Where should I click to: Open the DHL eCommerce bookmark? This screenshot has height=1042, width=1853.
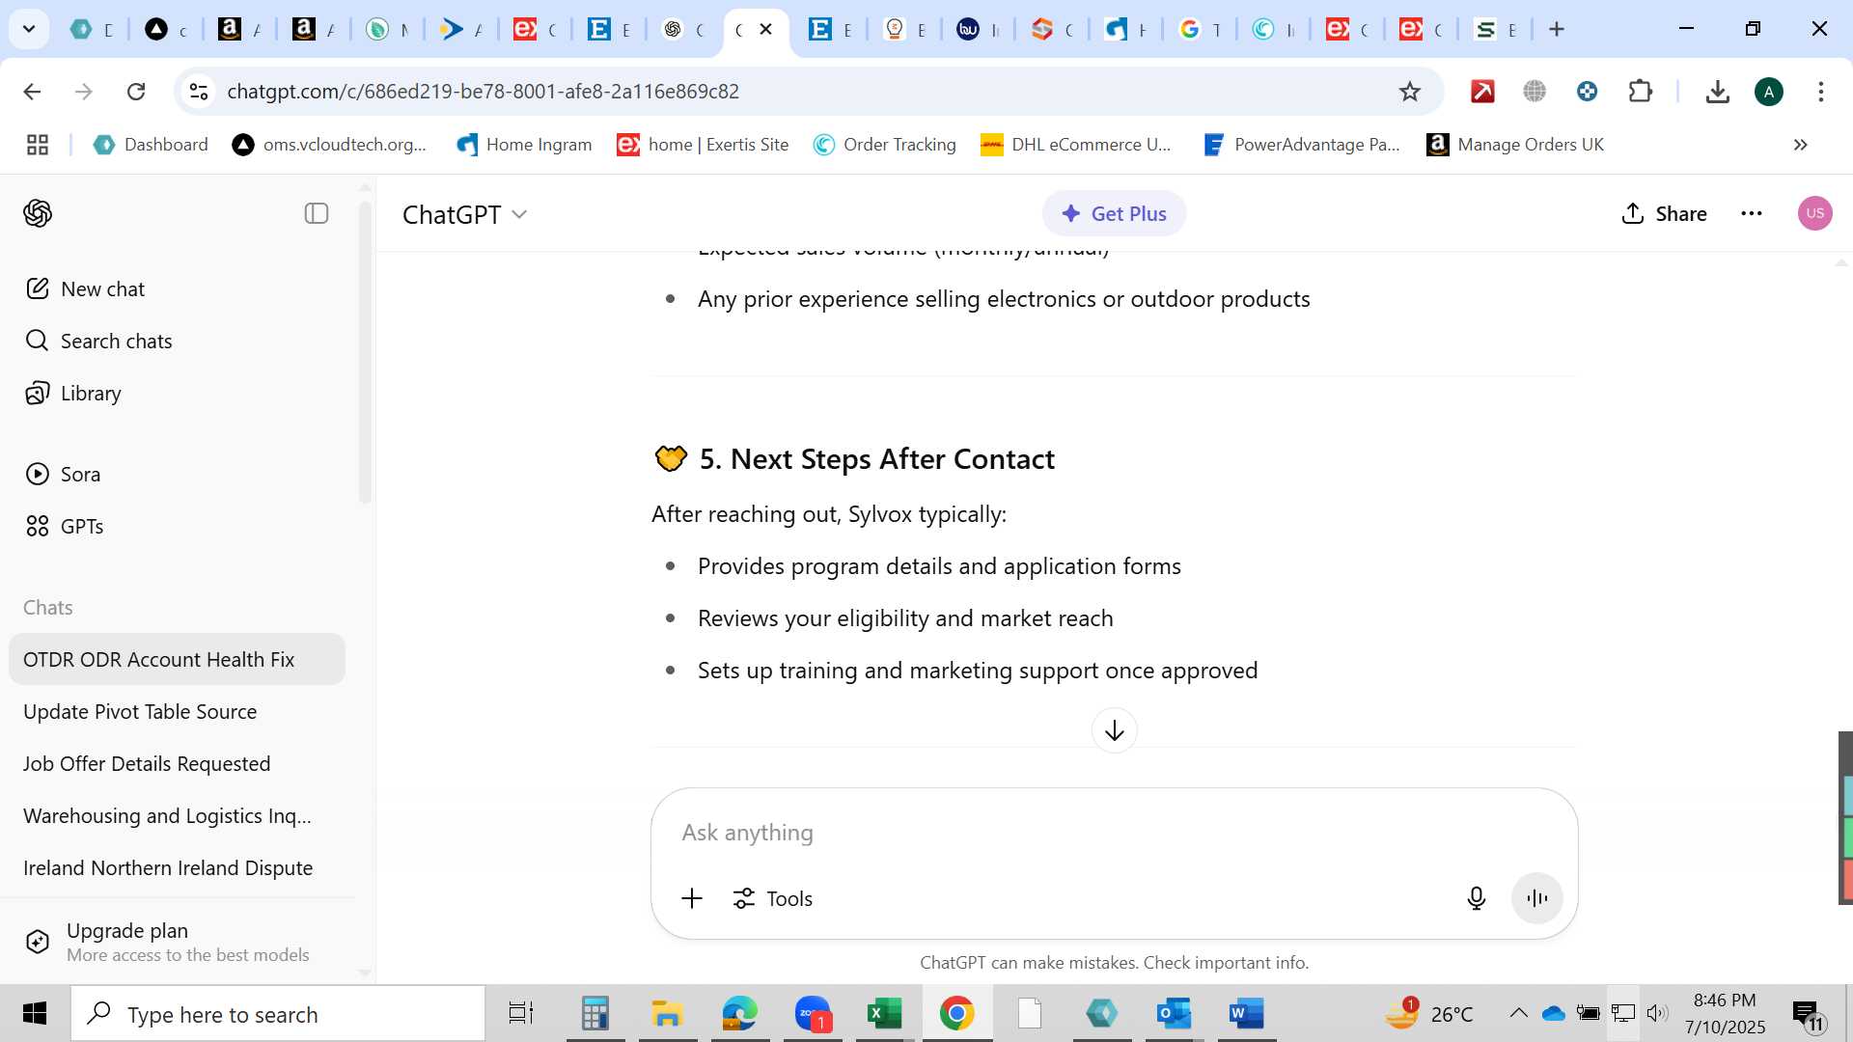click(x=1076, y=145)
